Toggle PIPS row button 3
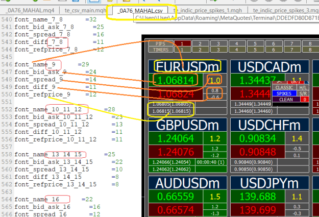Viewport: 319px width, 217px height. [218, 43]
